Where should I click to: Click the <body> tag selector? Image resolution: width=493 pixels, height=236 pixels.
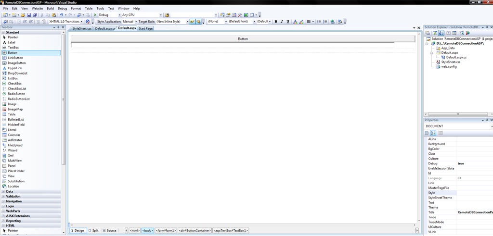147,231
